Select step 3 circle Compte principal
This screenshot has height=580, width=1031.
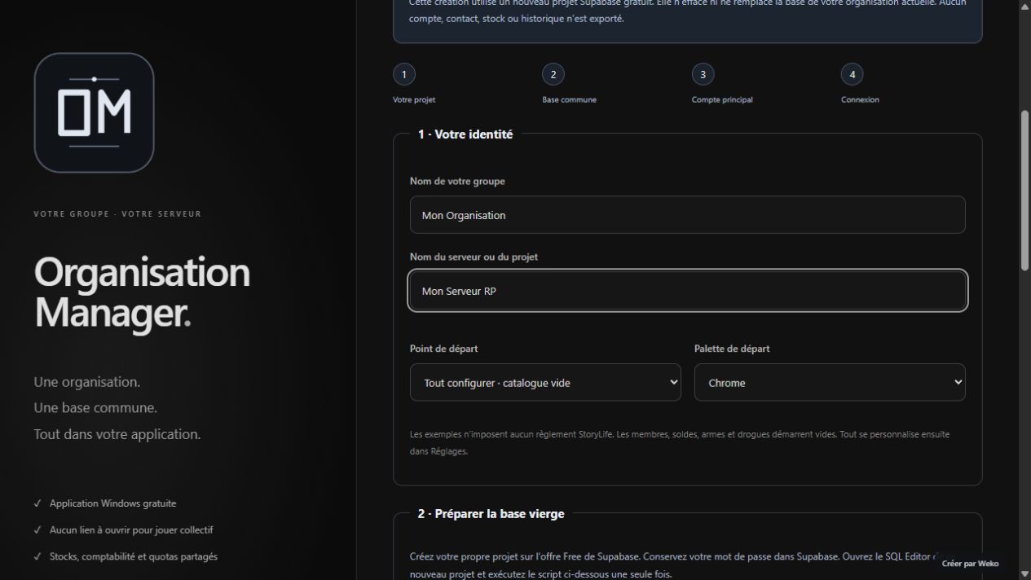click(703, 75)
